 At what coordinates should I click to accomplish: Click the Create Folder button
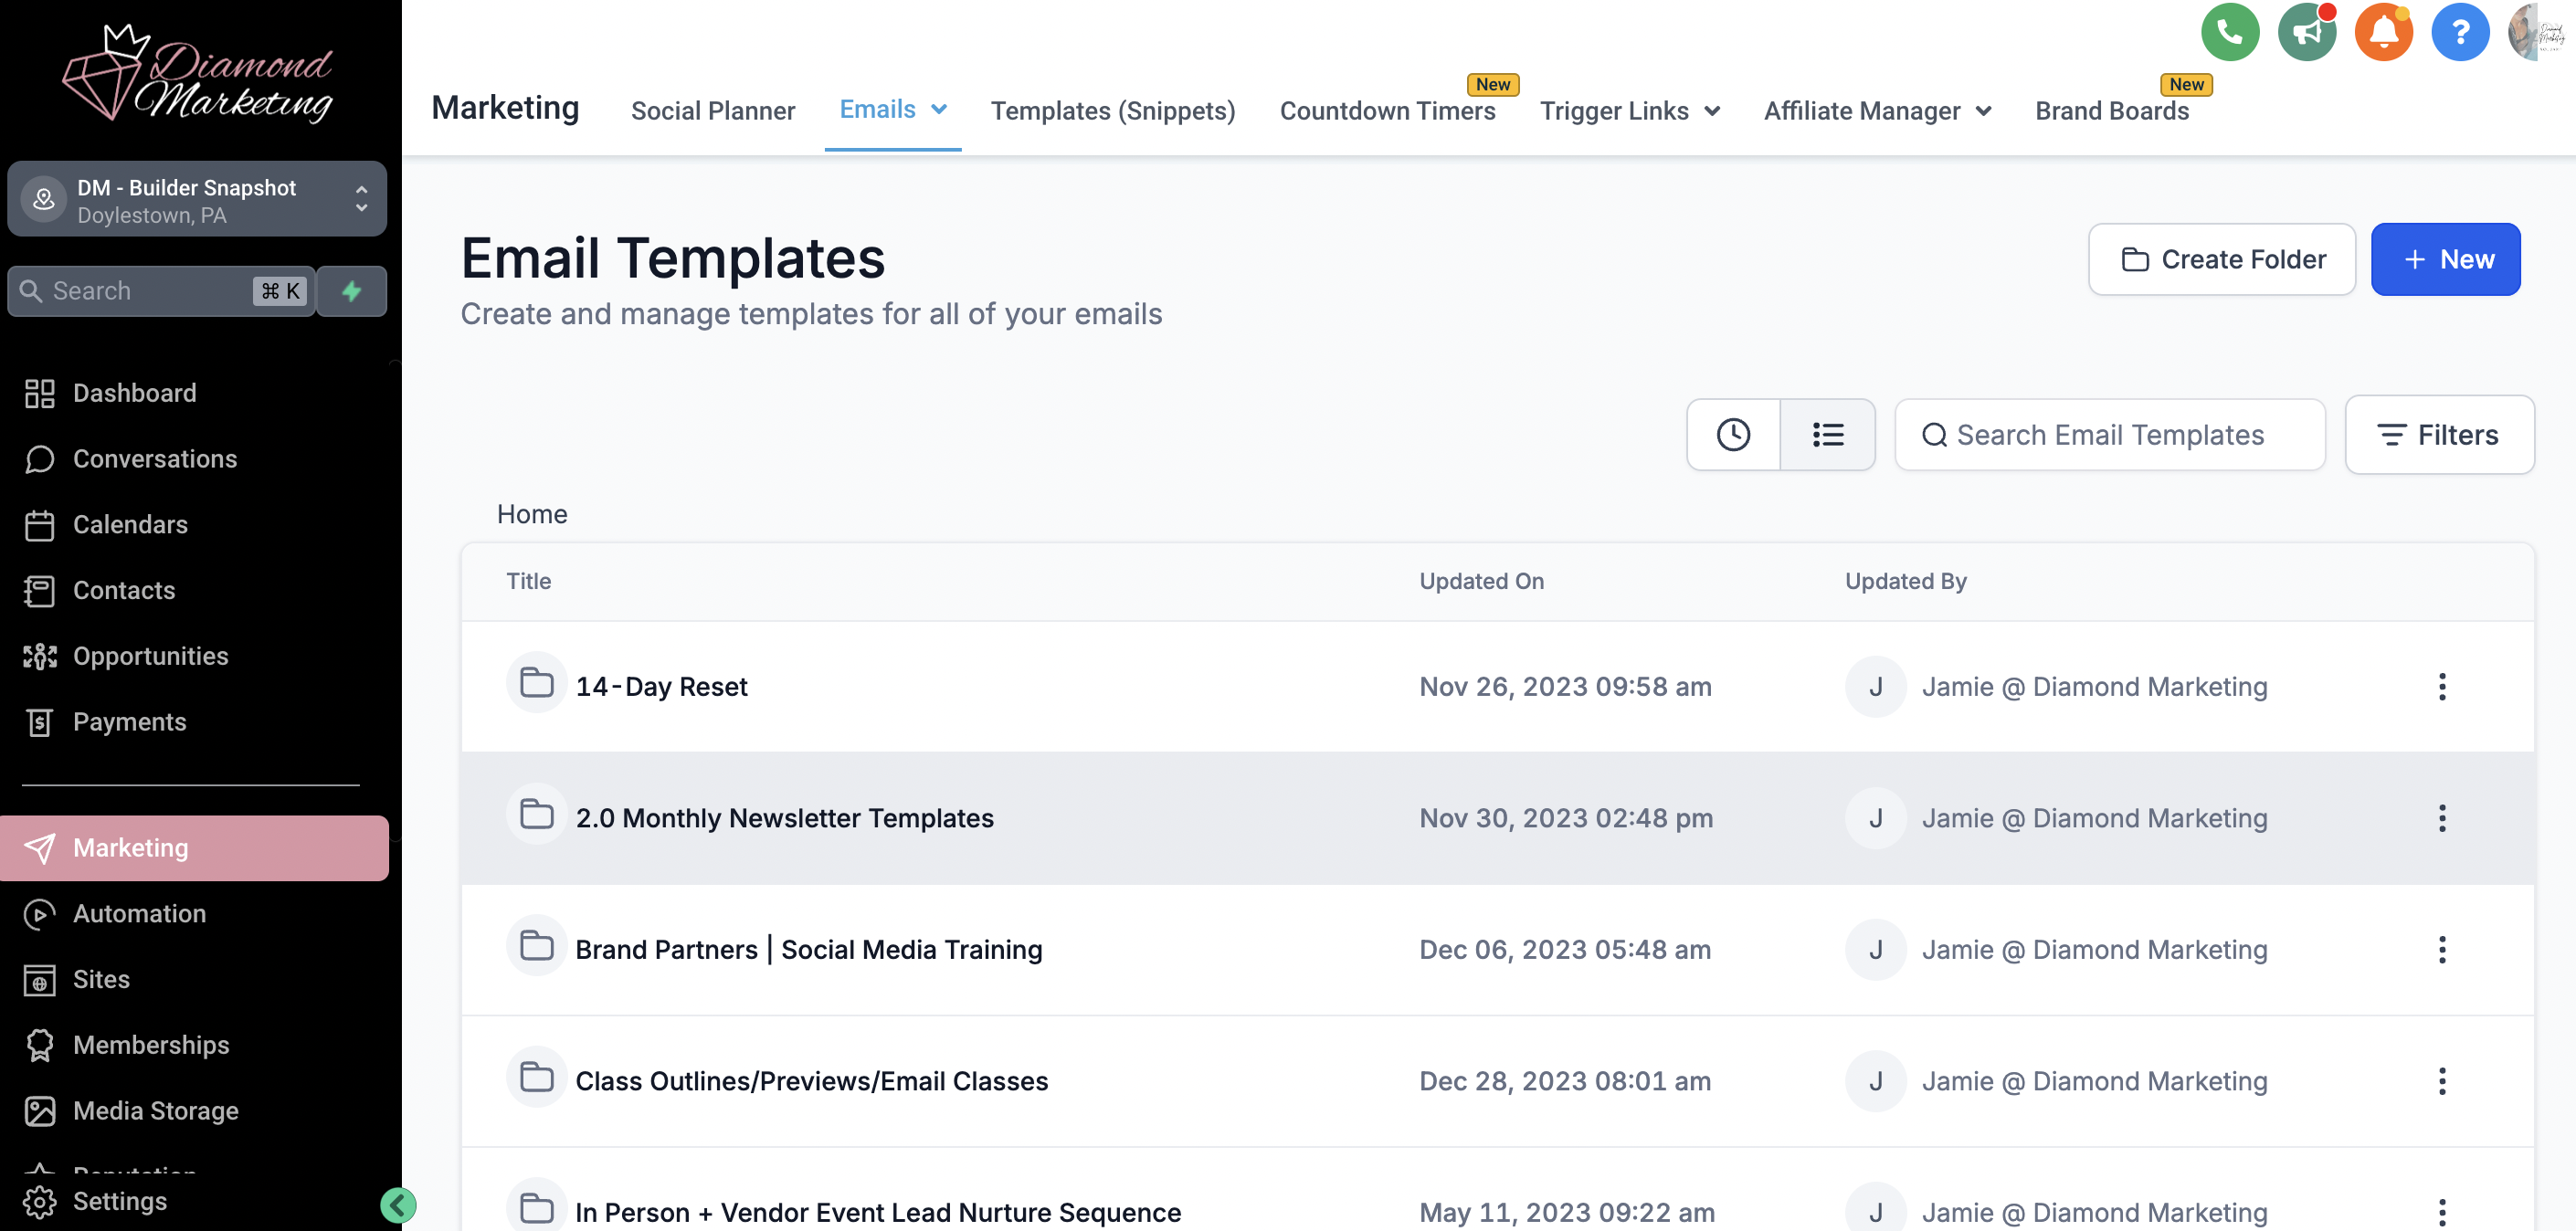2221,259
